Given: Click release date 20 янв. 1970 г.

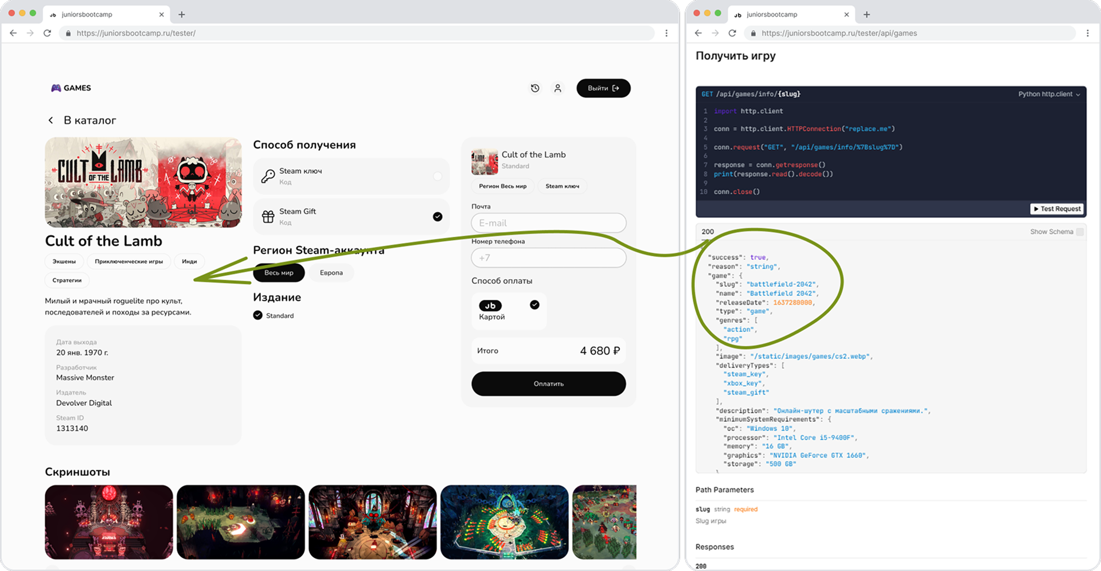Looking at the screenshot, I should (82, 353).
